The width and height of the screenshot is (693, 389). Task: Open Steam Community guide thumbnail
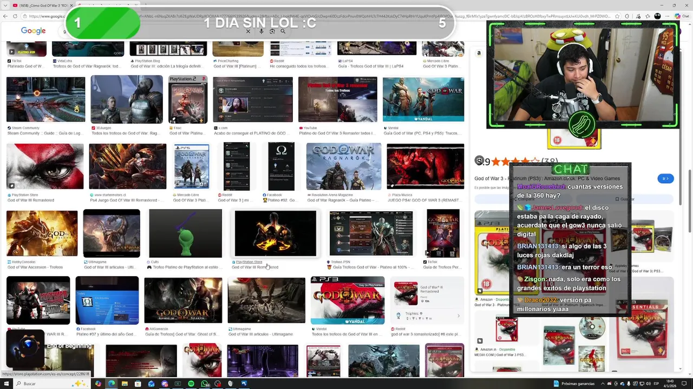click(45, 99)
